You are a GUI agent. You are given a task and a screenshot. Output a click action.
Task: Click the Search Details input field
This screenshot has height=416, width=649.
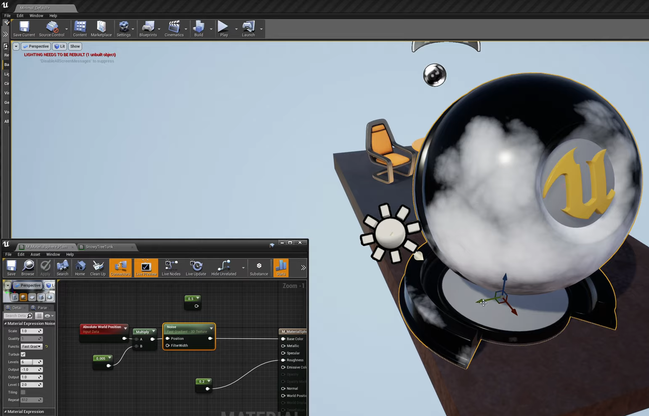tap(18, 316)
